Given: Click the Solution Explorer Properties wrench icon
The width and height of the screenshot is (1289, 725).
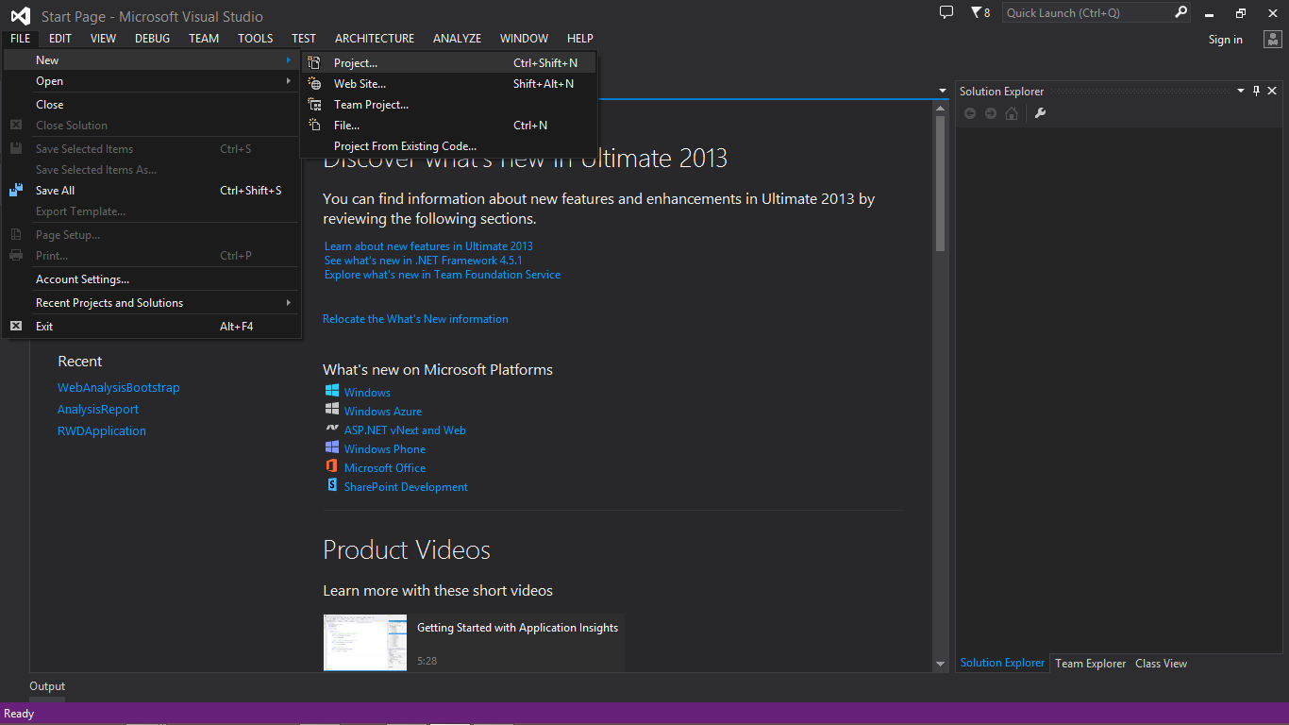Looking at the screenshot, I should pyautogui.click(x=1041, y=113).
